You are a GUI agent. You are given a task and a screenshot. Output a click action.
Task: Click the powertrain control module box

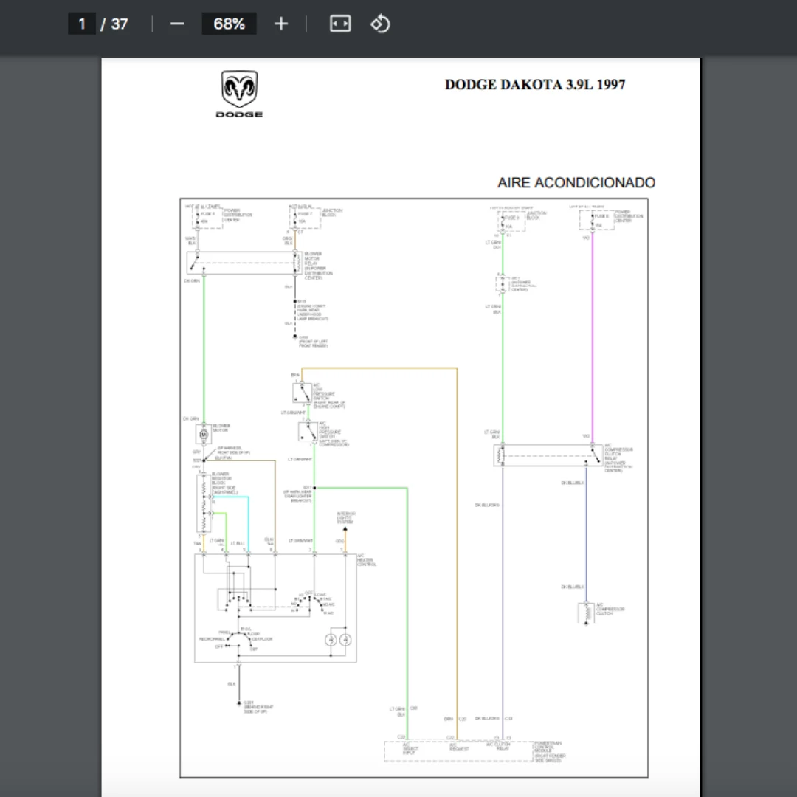tap(458, 751)
